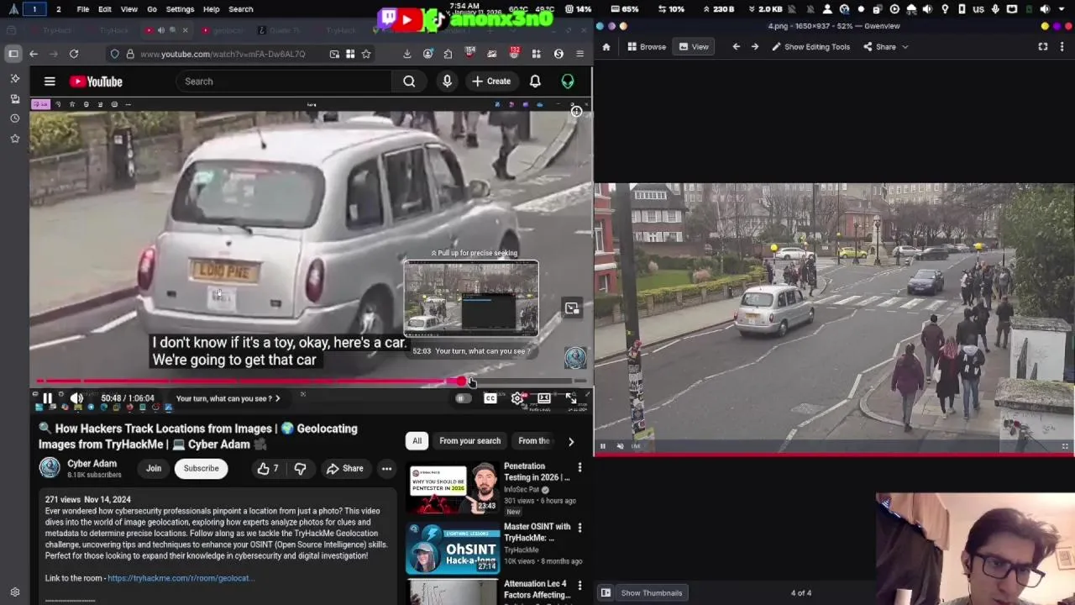Open browser downloads icon
The height and width of the screenshot is (605, 1075).
(406, 54)
